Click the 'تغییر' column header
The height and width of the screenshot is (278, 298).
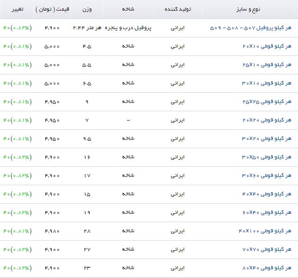pos(18,9)
